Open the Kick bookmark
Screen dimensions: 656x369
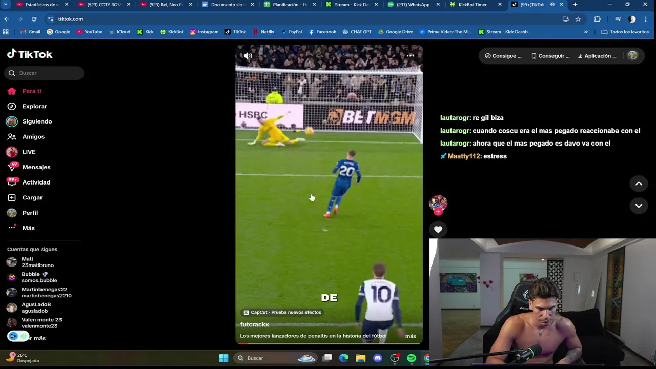pyautogui.click(x=145, y=32)
